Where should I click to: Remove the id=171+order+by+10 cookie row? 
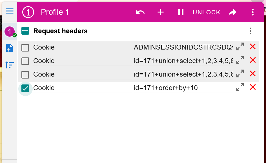click(253, 87)
